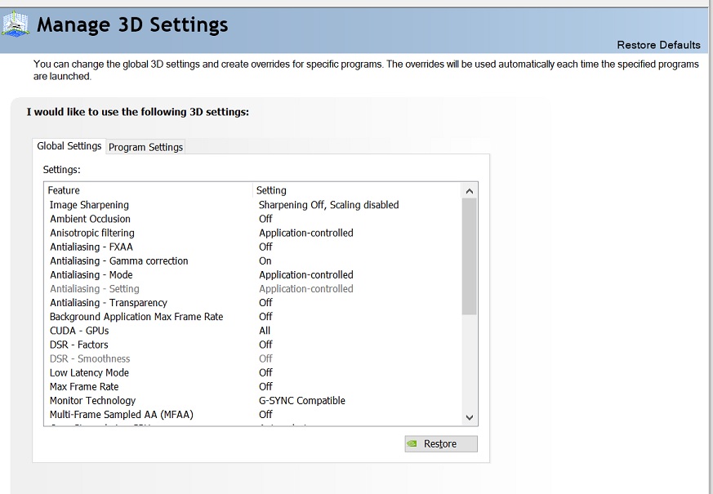Click the settings list scroll-down arrow
Image resolution: width=713 pixels, height=494 pixels.
[469, 417]
